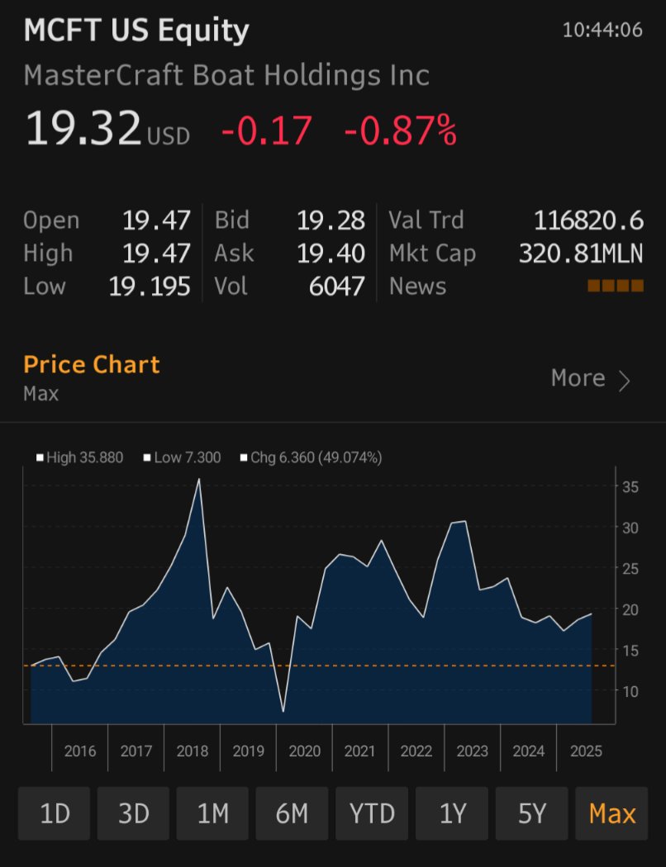Open More chart options chevron
Image resolution: width=666 pixels, height=867 pixels.
pyautogui.click(x=624, y=381)
